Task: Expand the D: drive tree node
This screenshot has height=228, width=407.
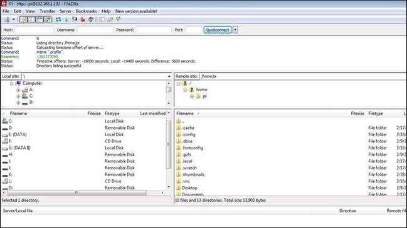Action: pyautogui.click(x=18, y=102)
